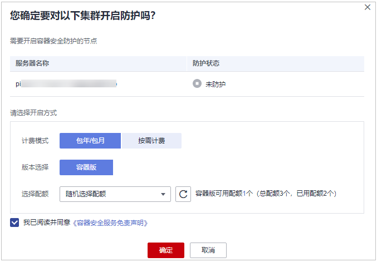This screenshot has height=262, width=377.
Task: Confirm with the 确定 button
Action: click(x=166, y=250)
